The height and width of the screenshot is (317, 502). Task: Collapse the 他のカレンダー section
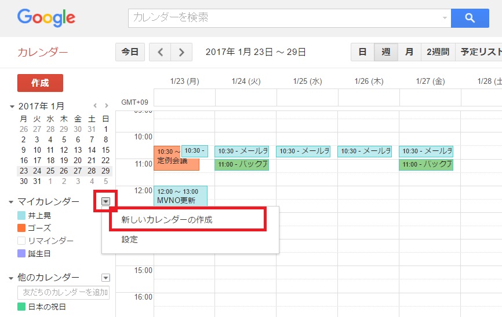(x=11, y=278)
